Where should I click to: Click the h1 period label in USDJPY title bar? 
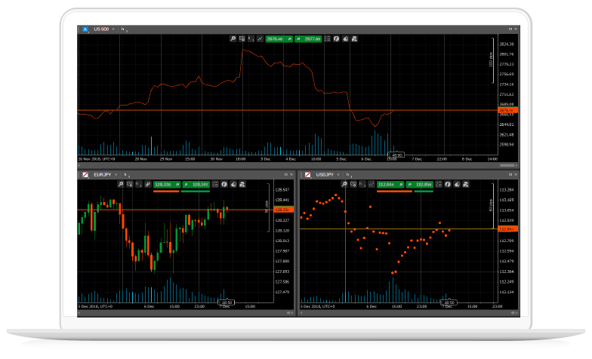pyautogui.click(x=348, y=175)
